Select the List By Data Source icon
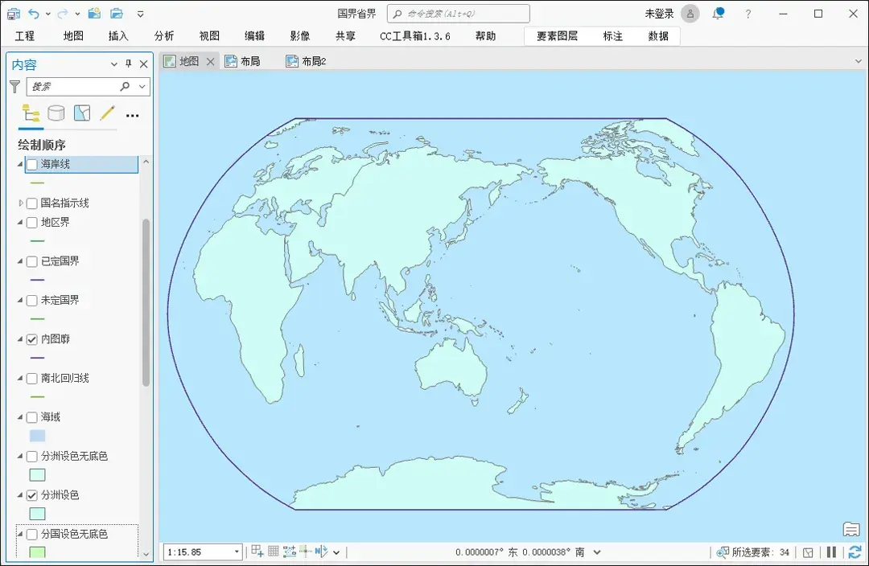 coord(55,113)
